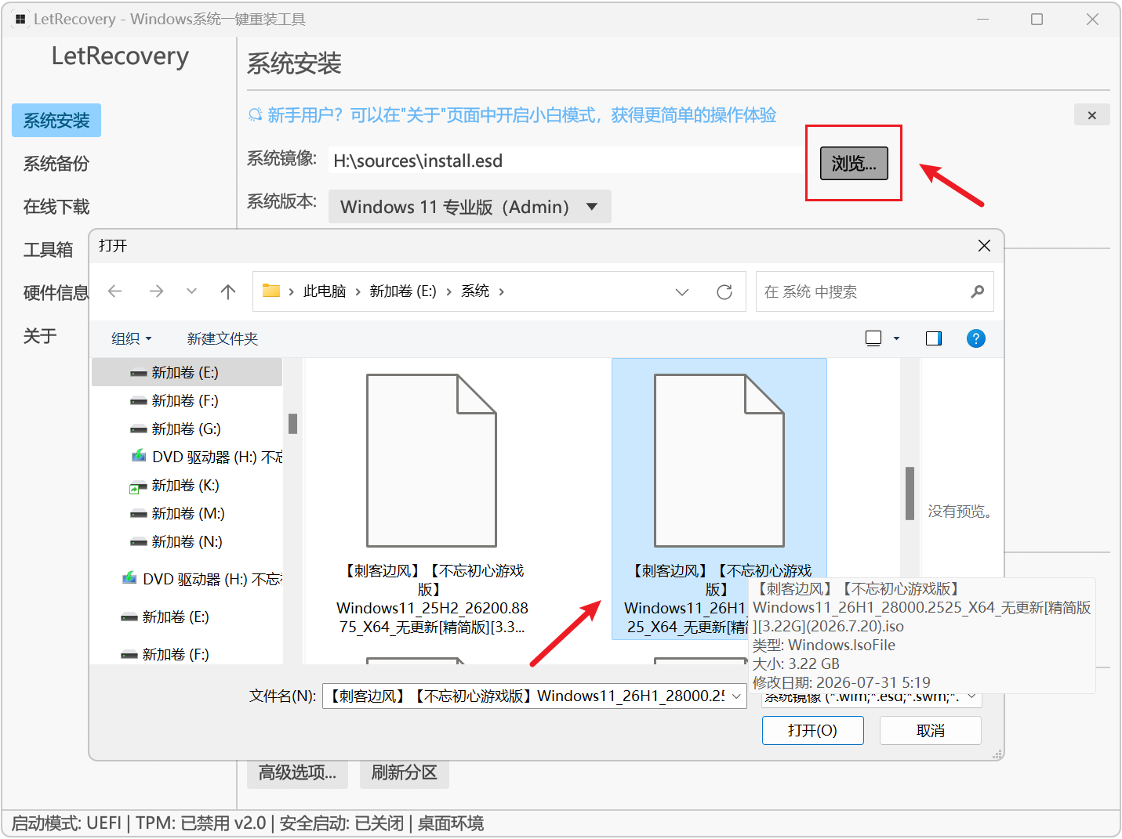Click the search magnifier icon in dialog

point(977,291)
